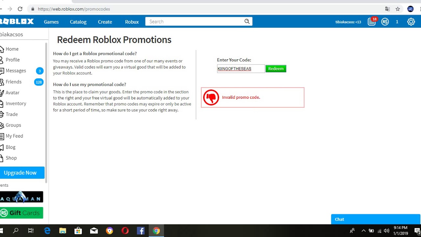Open the notifications icon with 18 badge
Viewport: 421px width, 237px height.
point(372,22)
